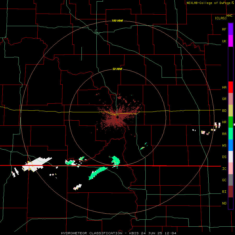Click the HHC product label
Image resolution: width=235 pixels, height=235 pixels.
230,16
